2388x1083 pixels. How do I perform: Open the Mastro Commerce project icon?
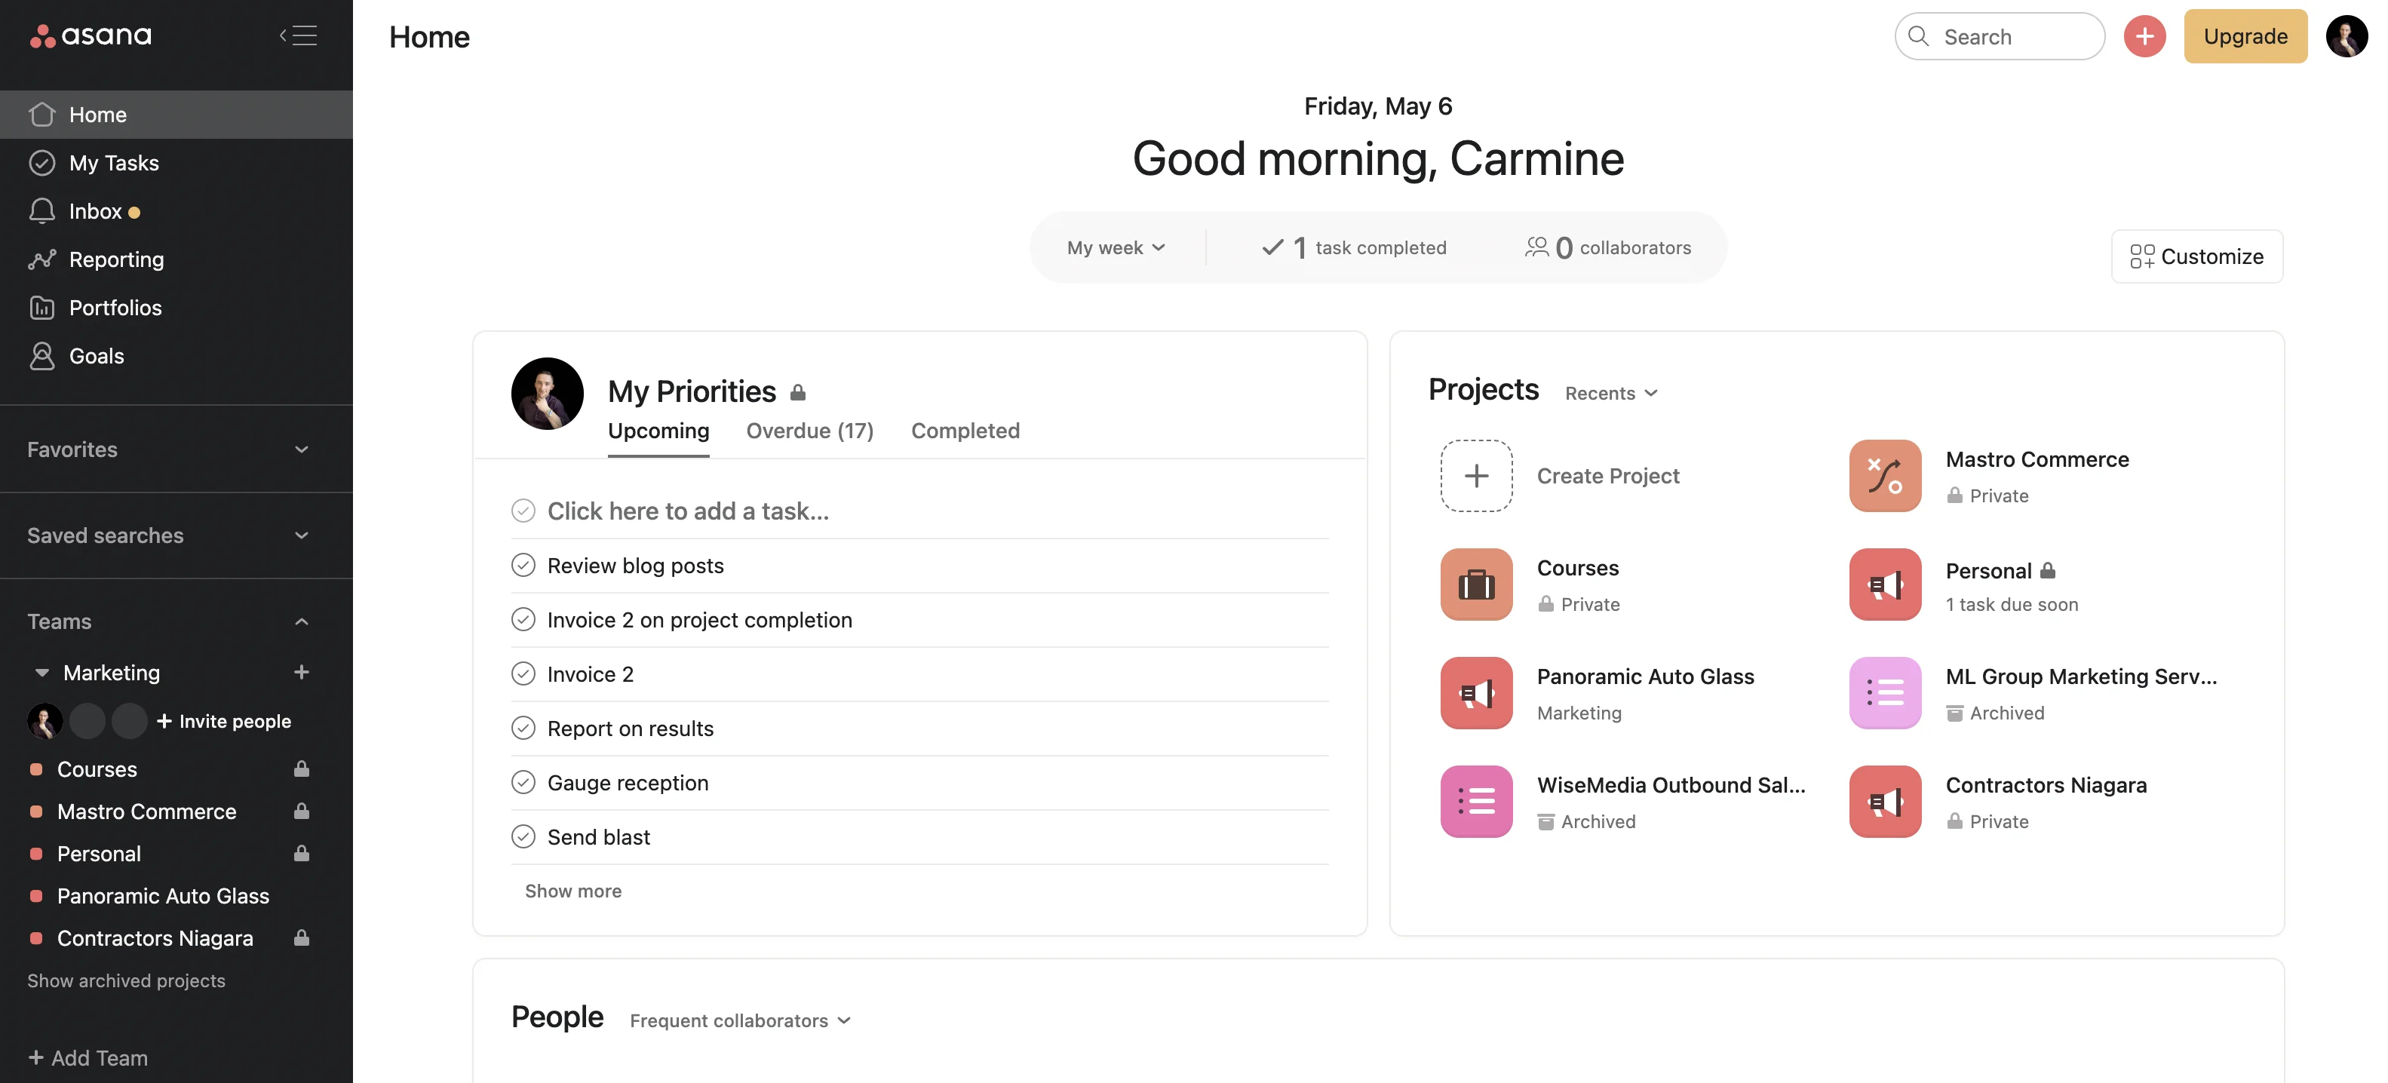(x=1885, y=476)
